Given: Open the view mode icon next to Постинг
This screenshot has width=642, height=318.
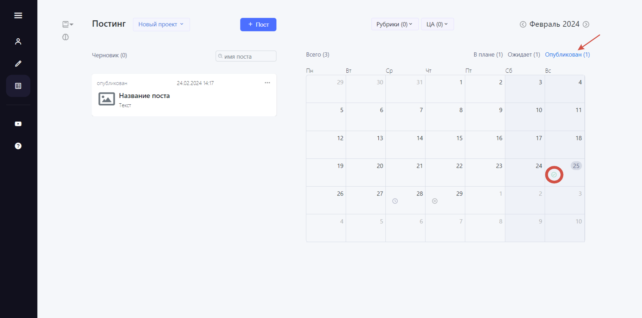Looking at the screenshot, I should pyautogui.click(x=68, y=24).
